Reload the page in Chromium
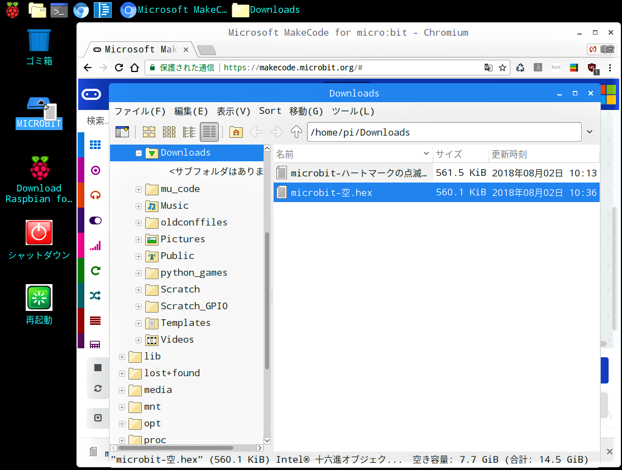The image size is (622, 470). (118, 68)
